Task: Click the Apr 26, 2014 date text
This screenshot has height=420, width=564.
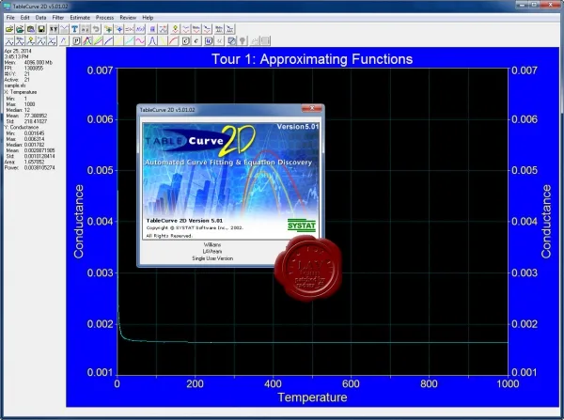Action: (18, 51)
